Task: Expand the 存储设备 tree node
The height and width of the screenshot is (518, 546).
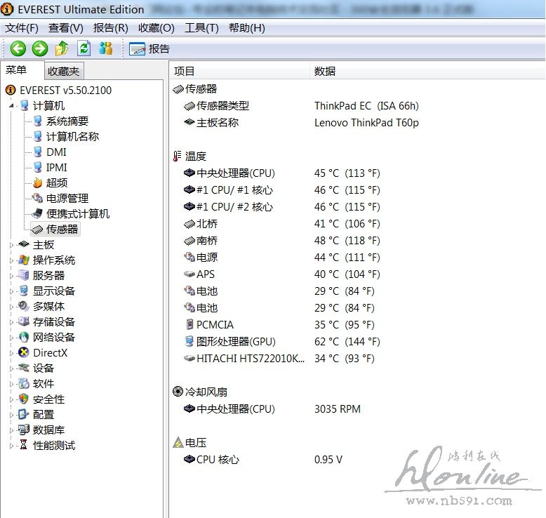Action: pyautogui.click(x=11, y=322)
